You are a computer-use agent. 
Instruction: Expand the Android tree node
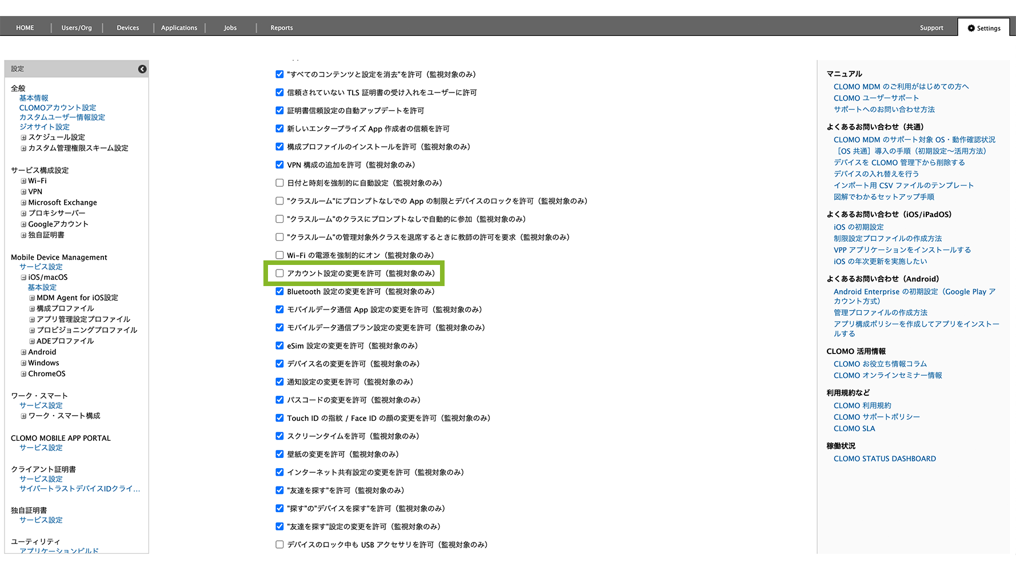point(23,352)
